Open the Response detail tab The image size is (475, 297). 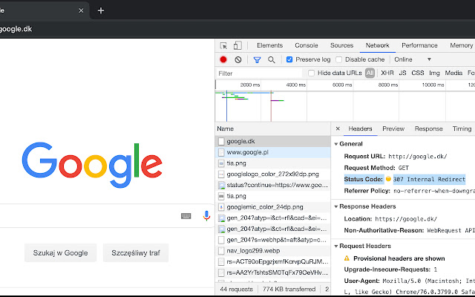pos(429,128)
